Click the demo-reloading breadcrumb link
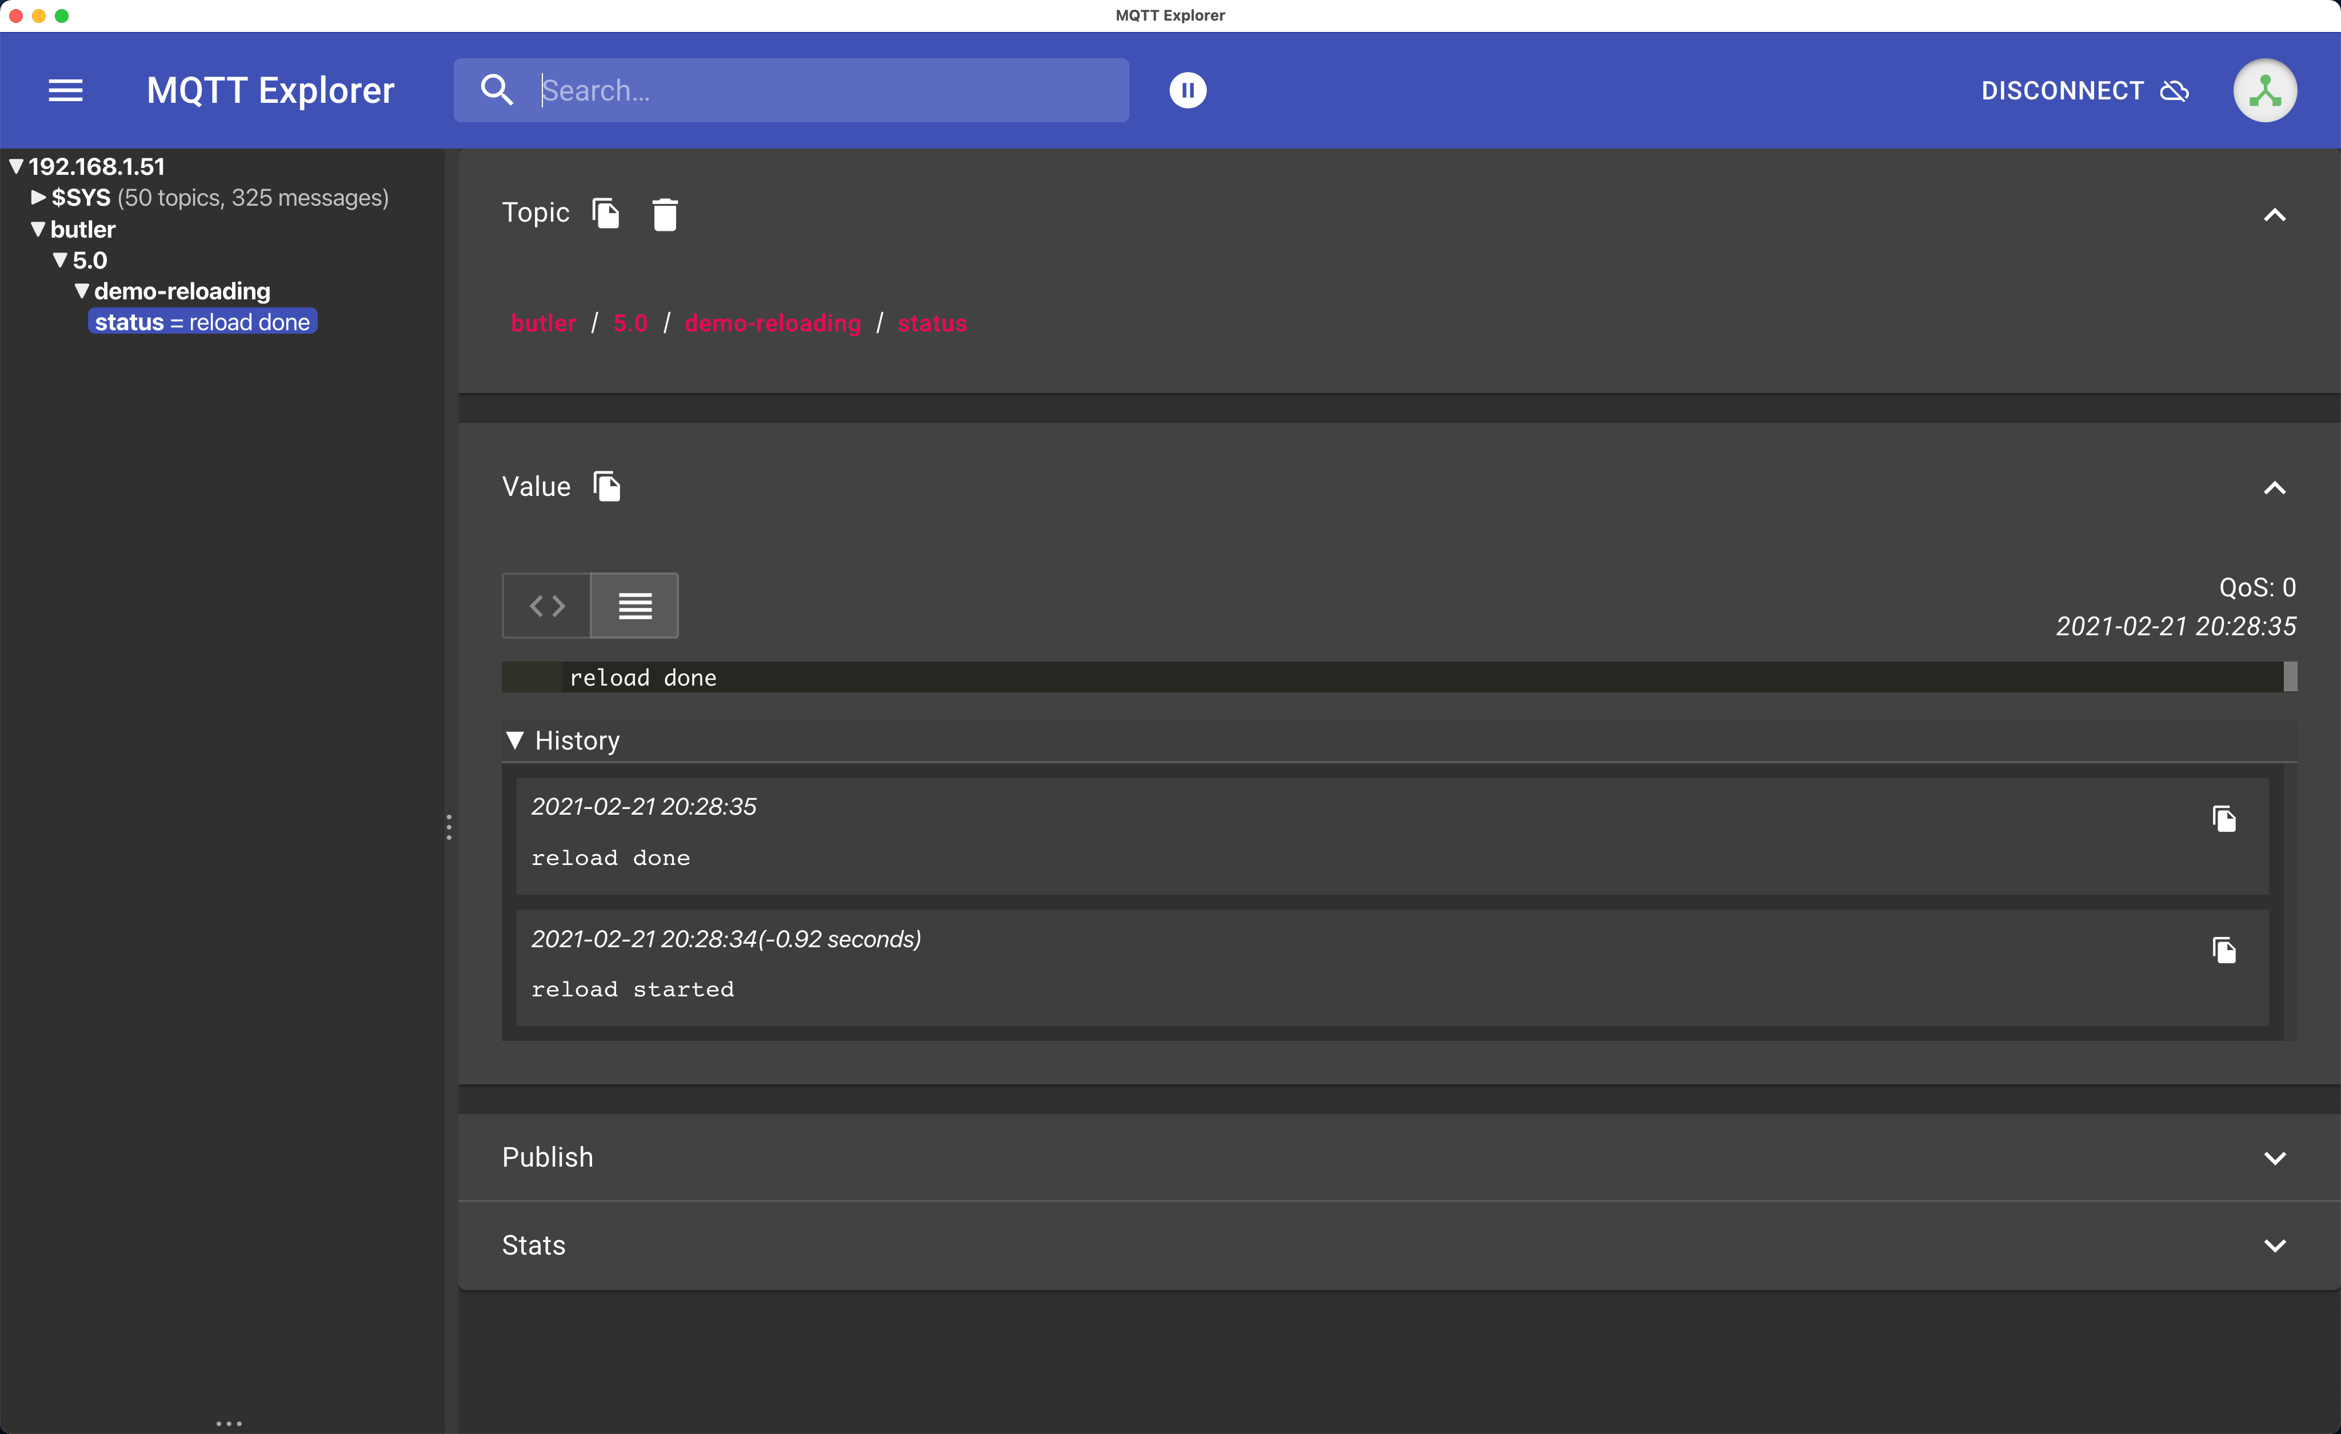The width and height of the screenshot is (2341, 1434). pyautogui.click(x=772, y=323)
